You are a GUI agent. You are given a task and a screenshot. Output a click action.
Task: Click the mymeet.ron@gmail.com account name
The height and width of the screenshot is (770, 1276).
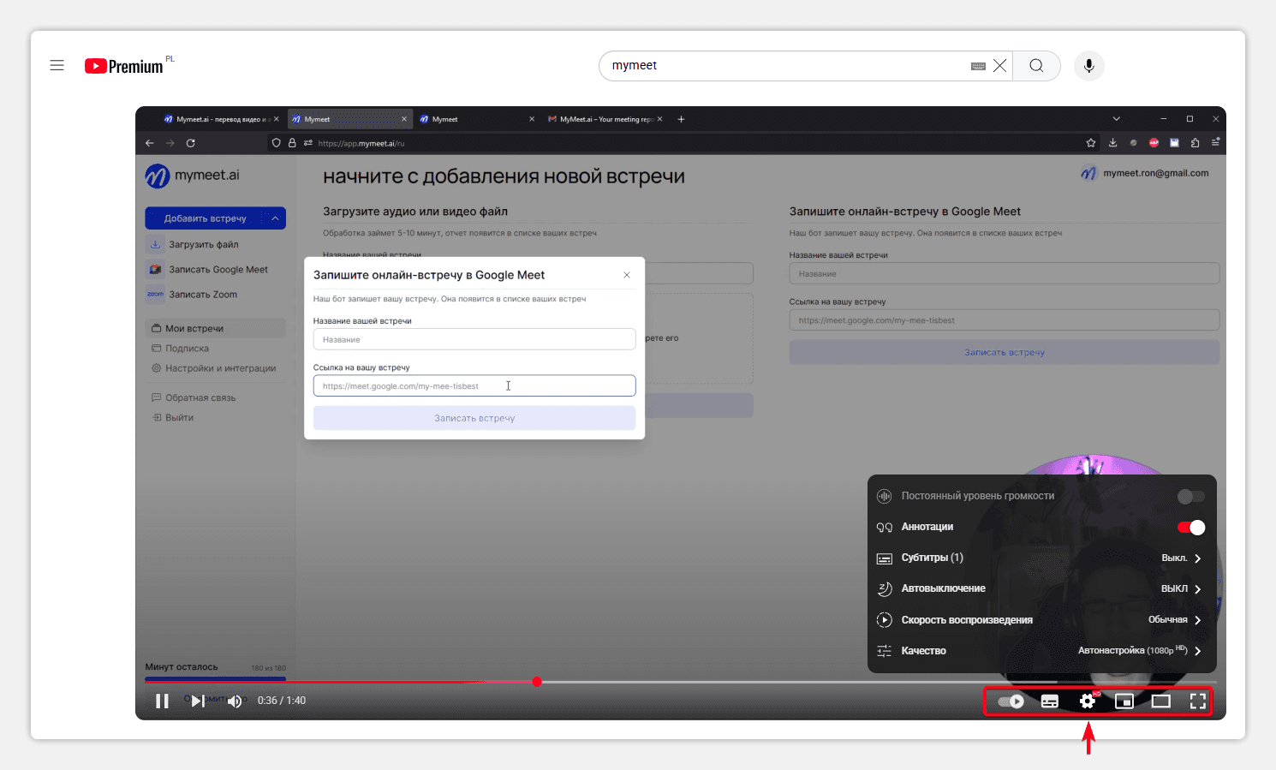click(x=1156, y=173)
